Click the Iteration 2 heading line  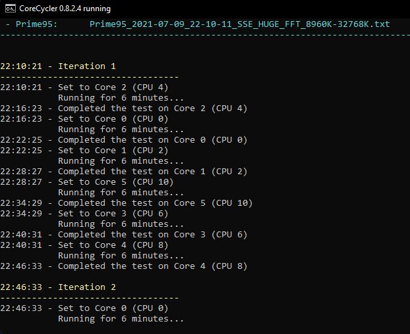pos(58,287)
